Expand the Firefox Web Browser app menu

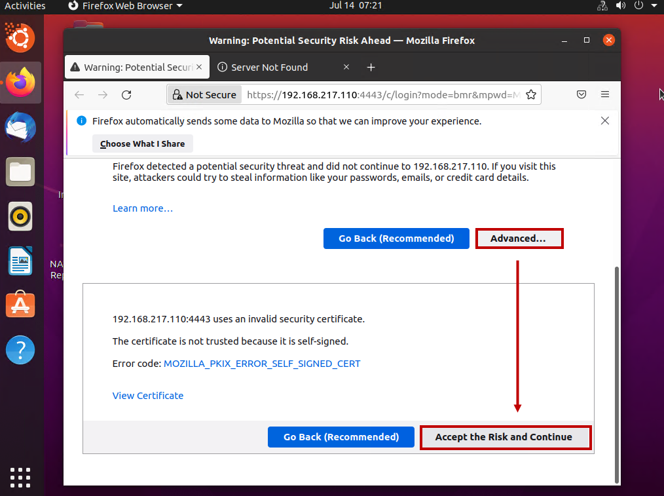pyautogui.click(x=125, y=6)
